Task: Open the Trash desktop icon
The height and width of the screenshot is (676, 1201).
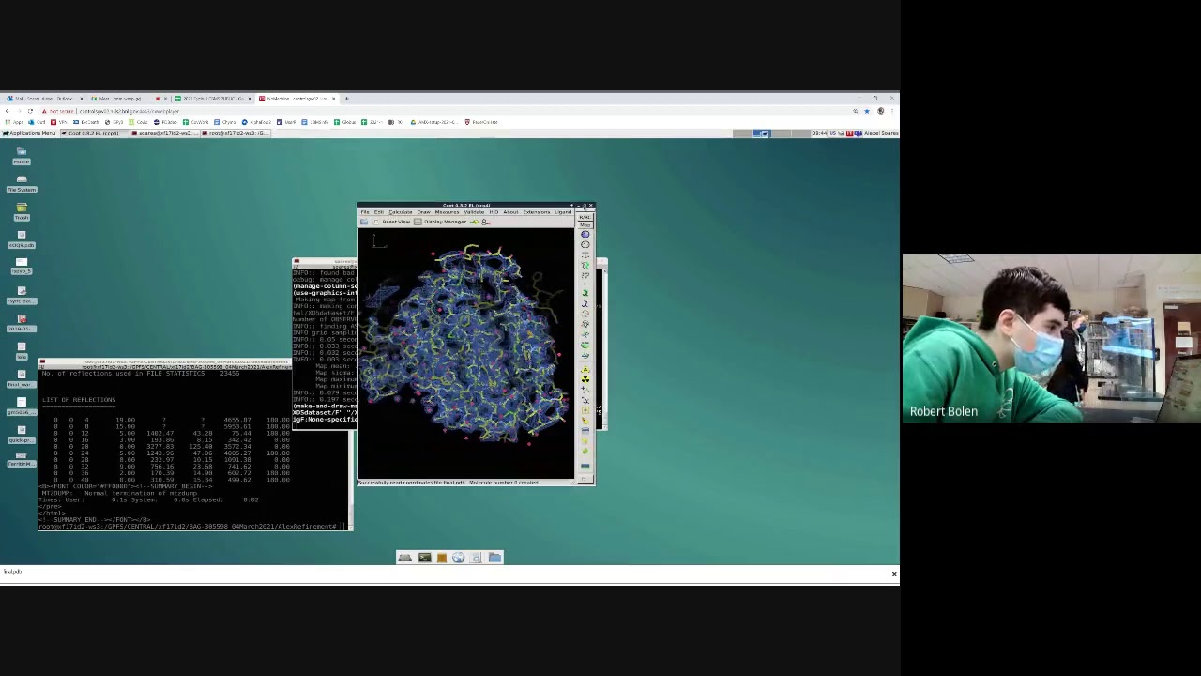Action: (21, 210)
